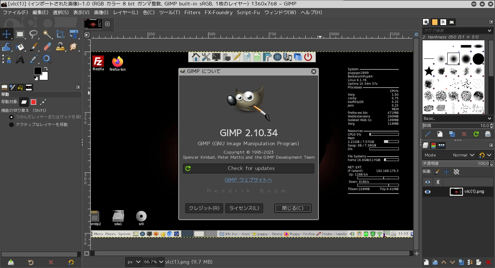
Task: Refresh brushes with the green reload icon
Action: pyautogui.click(x=476, y=134)
